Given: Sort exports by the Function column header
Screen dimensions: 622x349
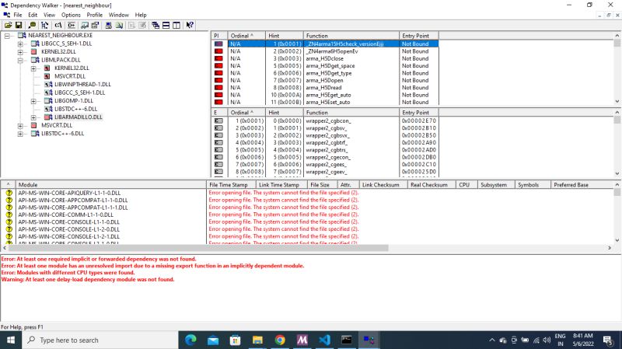Looking at the screenshot, I should click(351, 113).
